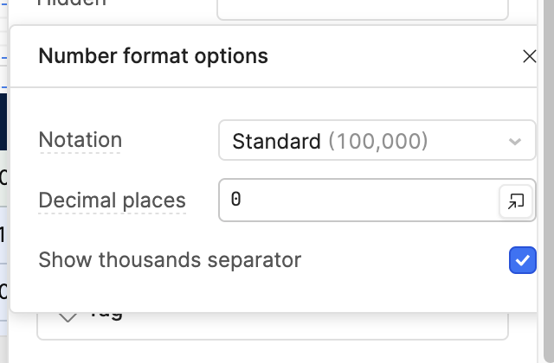This screenshot has width=554, height=363.
Task: Open expression editor icon in Decimal places
Action: 515,201
